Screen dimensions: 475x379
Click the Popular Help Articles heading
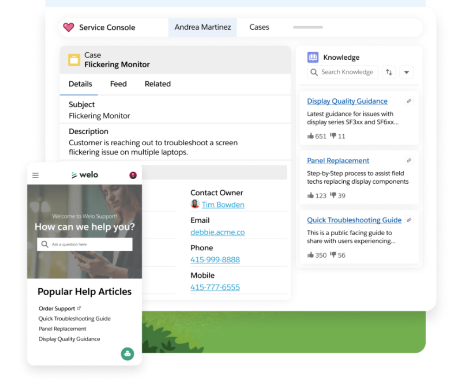(84, 292)
